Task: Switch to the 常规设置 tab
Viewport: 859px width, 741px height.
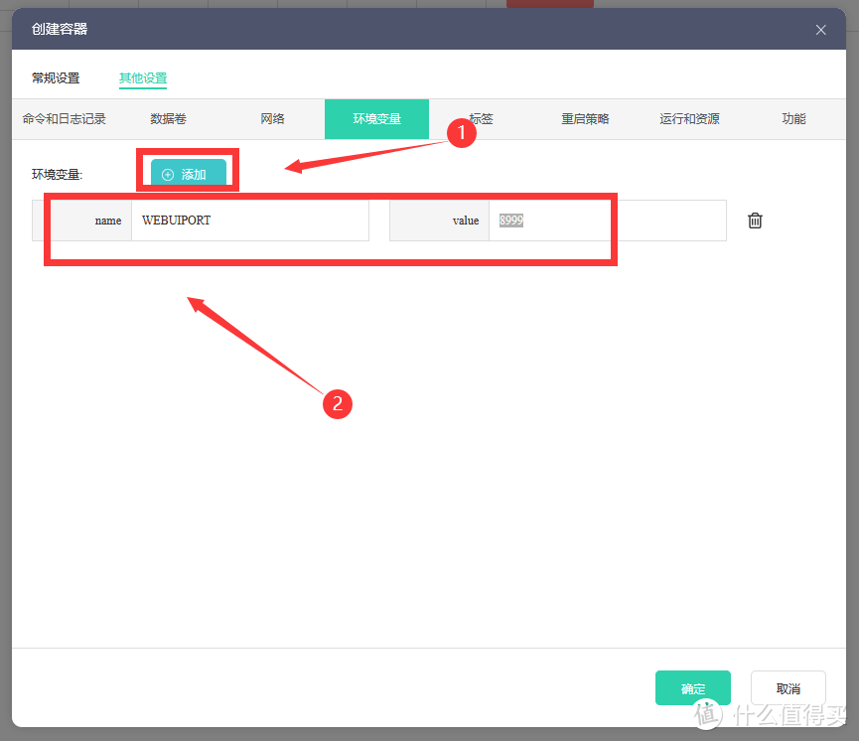Action: click(56, 77)
